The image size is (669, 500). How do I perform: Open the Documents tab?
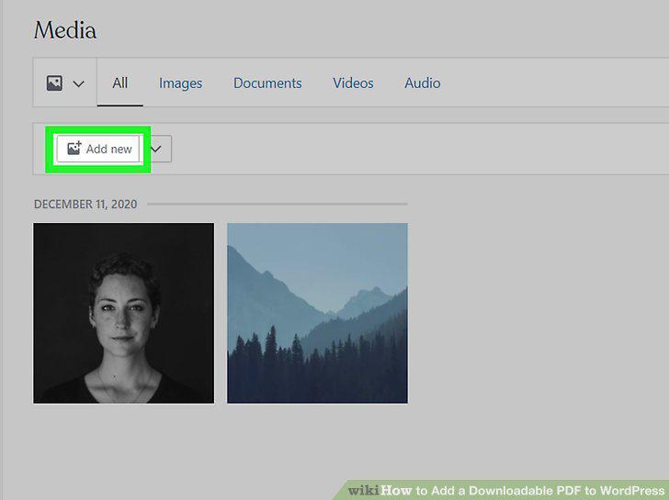[x=267, y=83]
